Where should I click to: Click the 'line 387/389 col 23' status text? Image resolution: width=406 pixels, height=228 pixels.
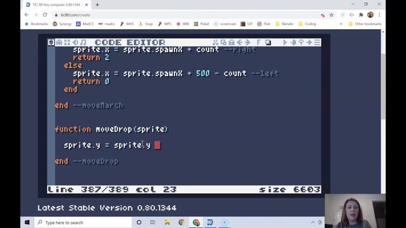[x=112, y=189]
